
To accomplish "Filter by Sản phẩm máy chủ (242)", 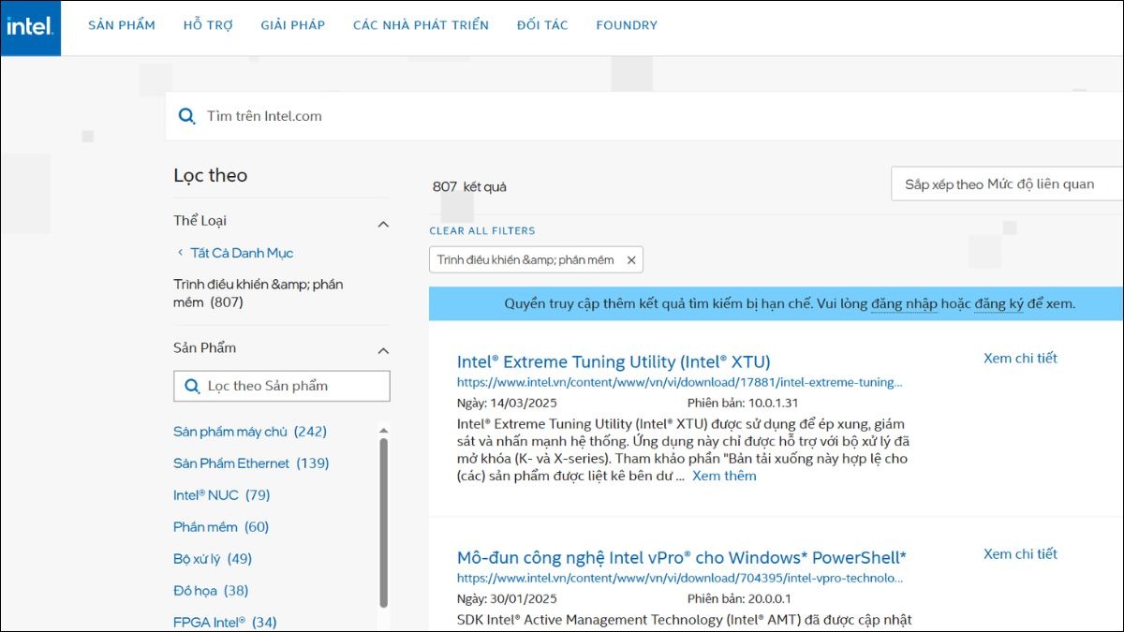I will pyautogui.click(x=250, y=432).
